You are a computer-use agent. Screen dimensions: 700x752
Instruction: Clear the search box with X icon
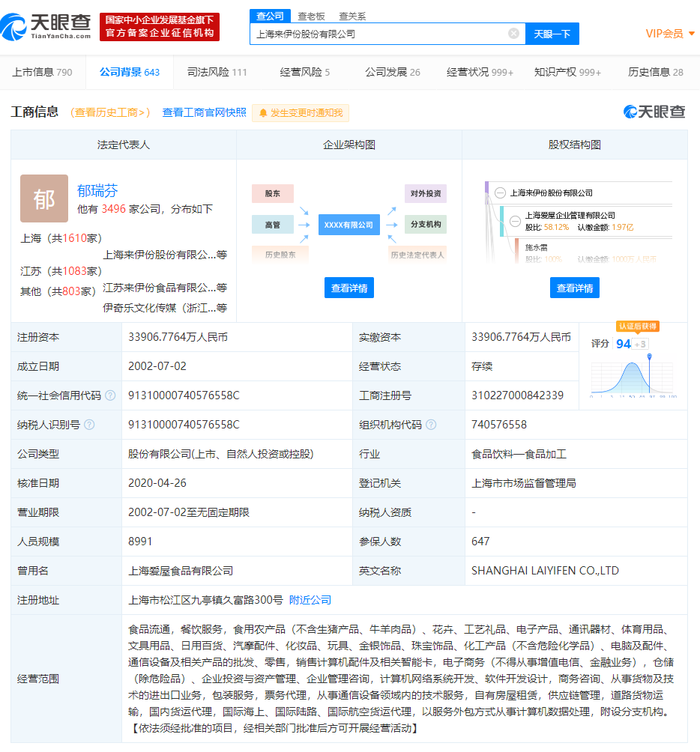pyautogui.click(x=513, y=33)
